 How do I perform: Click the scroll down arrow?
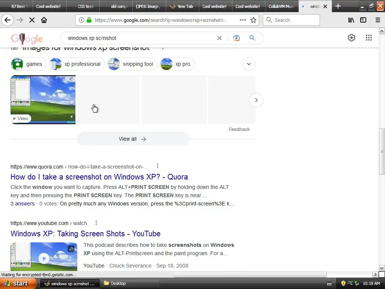[x=382, y=268]
